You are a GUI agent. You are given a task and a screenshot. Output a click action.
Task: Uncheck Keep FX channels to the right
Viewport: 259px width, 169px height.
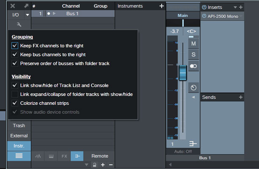click(x=15, y=45)
